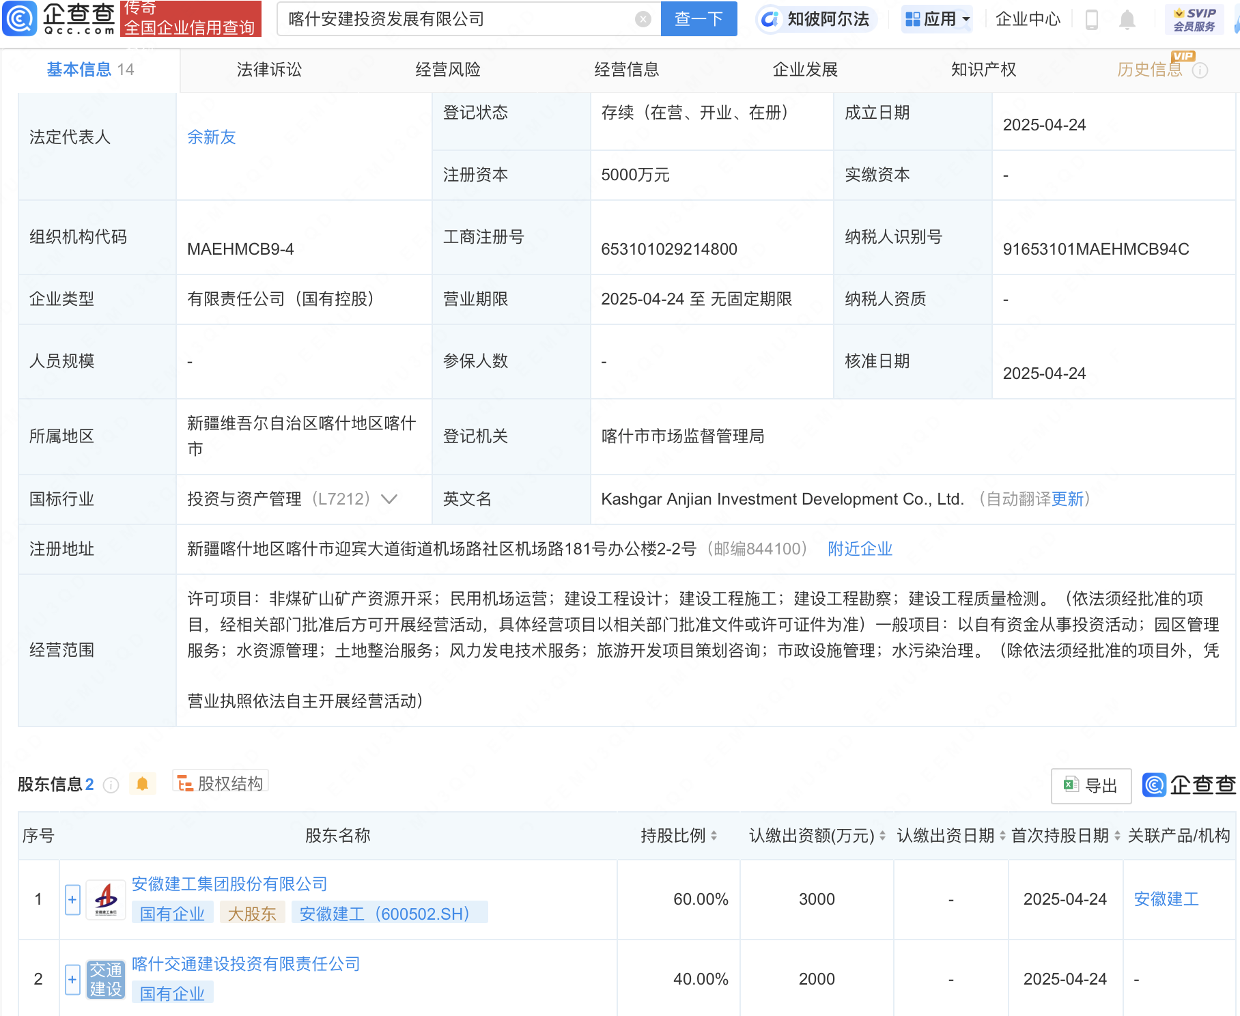The image size is (1240, 1016).
Task: Switch to 经营信息 tab
Action: click(626, 70)
